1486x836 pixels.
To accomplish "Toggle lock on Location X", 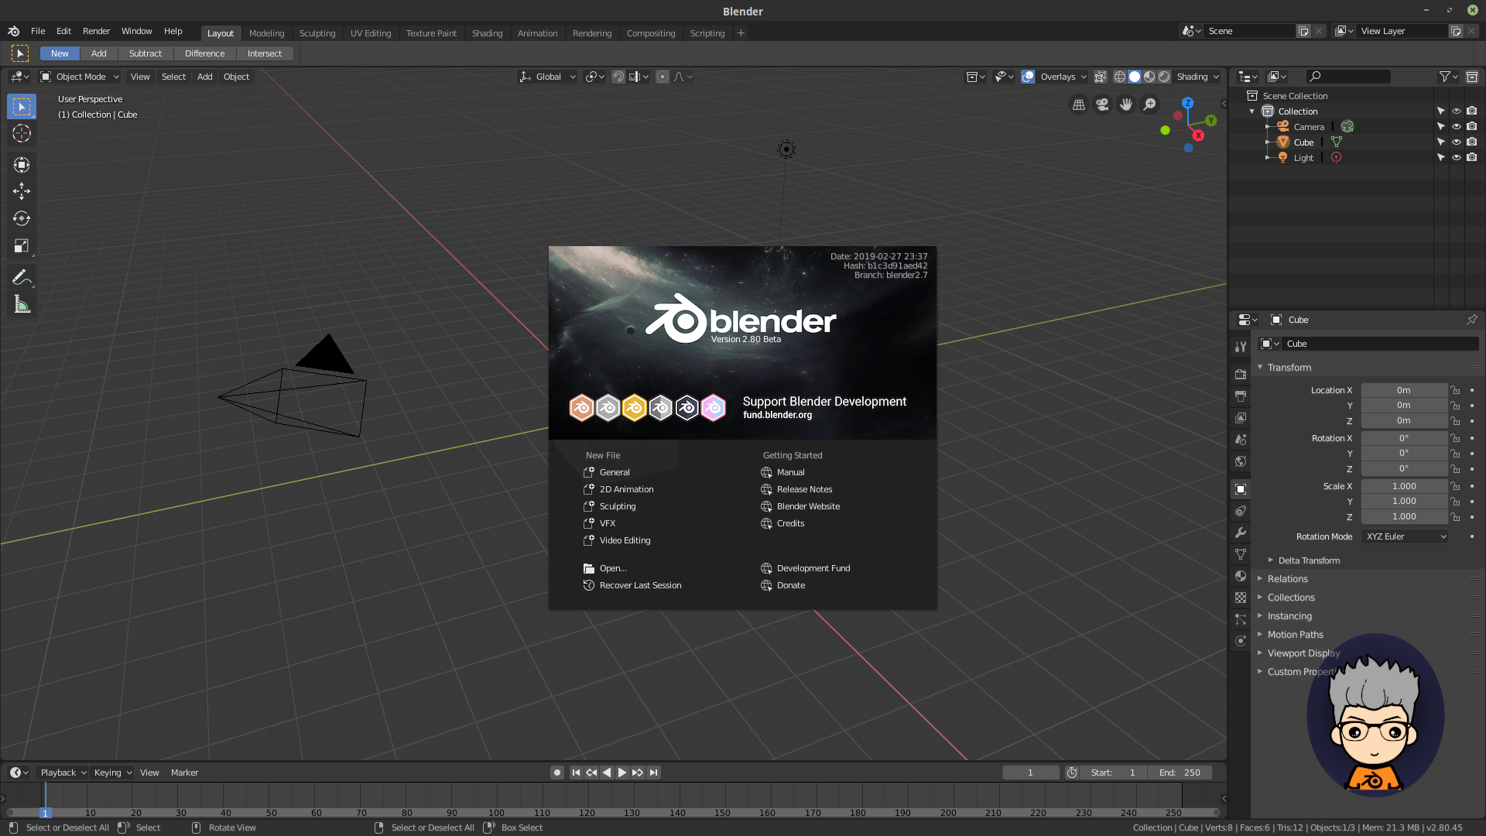I will pyautogui.click(x=1455, y=390).
